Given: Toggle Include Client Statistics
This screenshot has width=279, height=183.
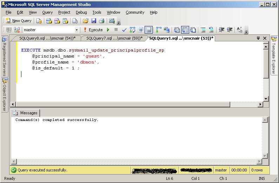Looking at the screenshot, I should (167, 30).
